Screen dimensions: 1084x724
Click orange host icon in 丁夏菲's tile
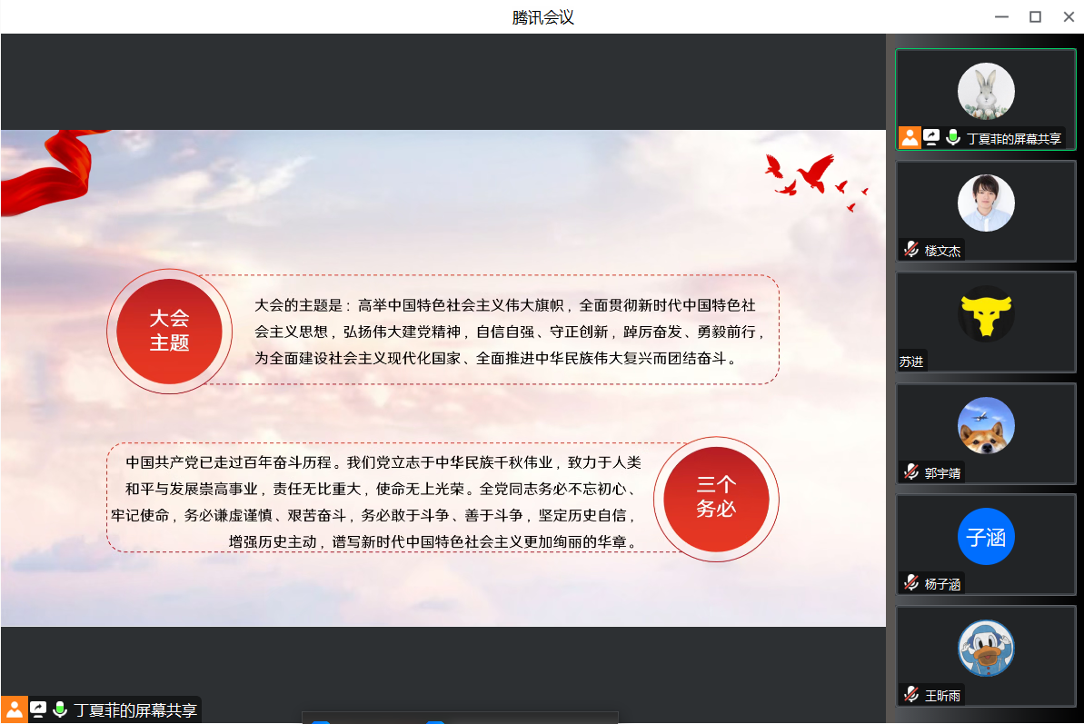click(910, 138)
